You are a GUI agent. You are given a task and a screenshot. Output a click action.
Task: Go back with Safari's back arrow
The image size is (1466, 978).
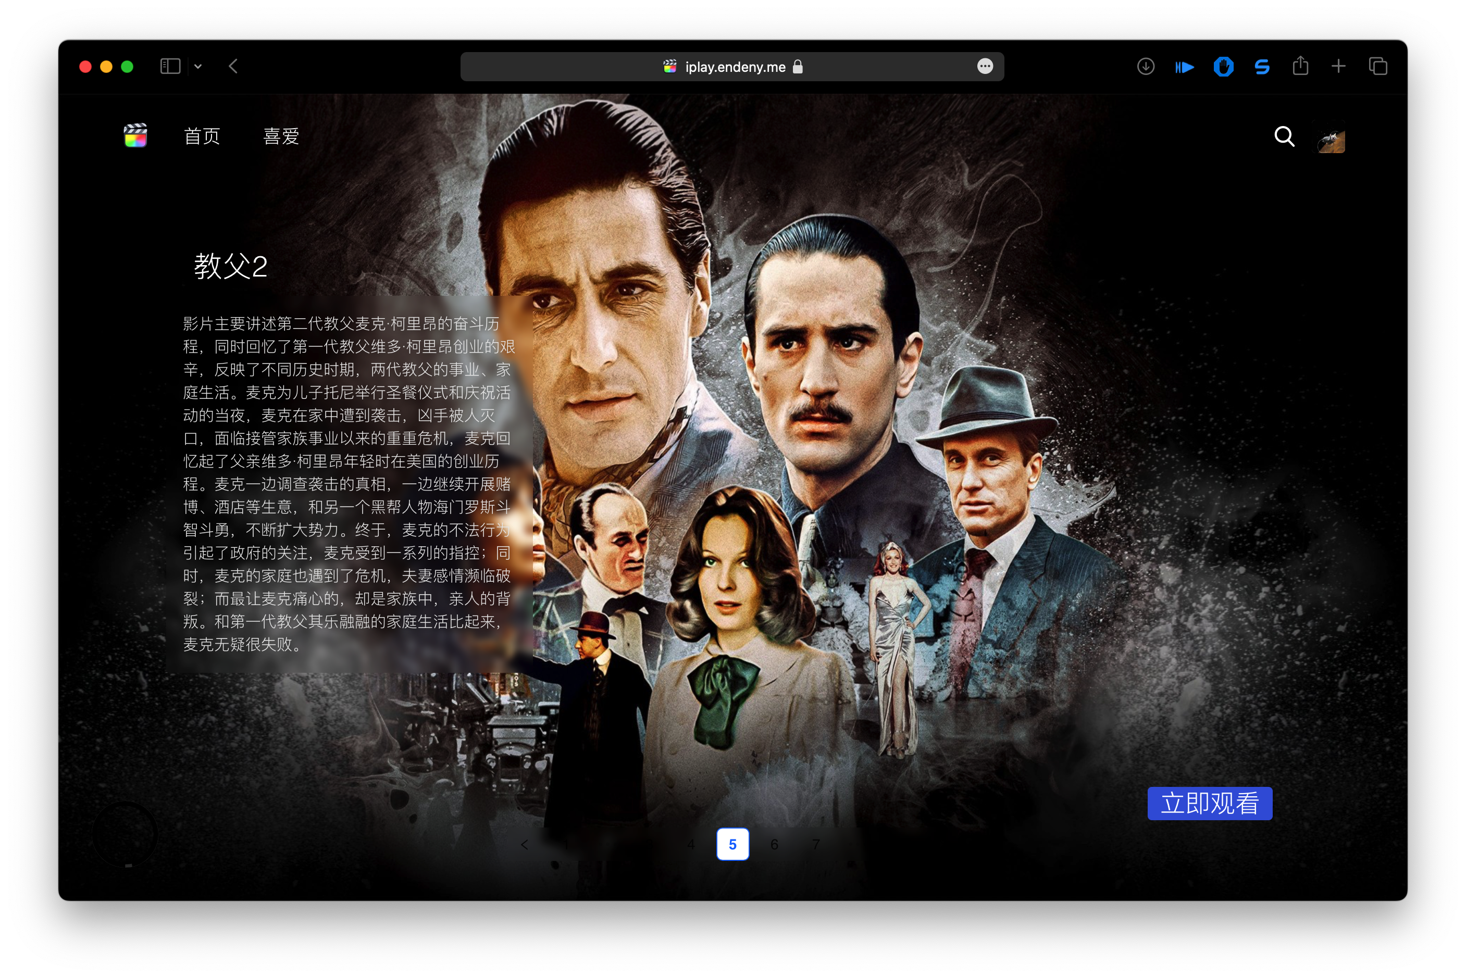click(233, 66)
